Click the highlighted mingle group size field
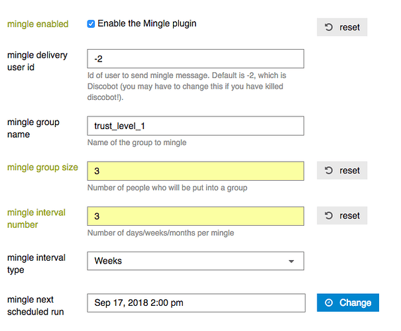The image size is (401, 331). click(196, 171)
